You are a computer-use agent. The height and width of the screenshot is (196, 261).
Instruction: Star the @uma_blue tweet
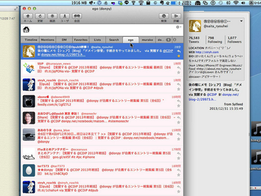[x=179, y=139]
